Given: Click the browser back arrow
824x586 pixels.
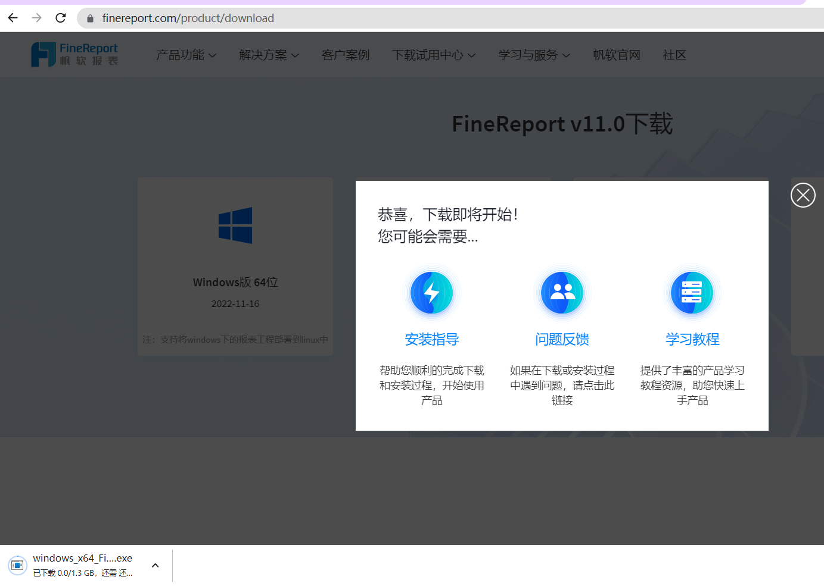Looking at the screenshot, I should click(x=13, y=18).
